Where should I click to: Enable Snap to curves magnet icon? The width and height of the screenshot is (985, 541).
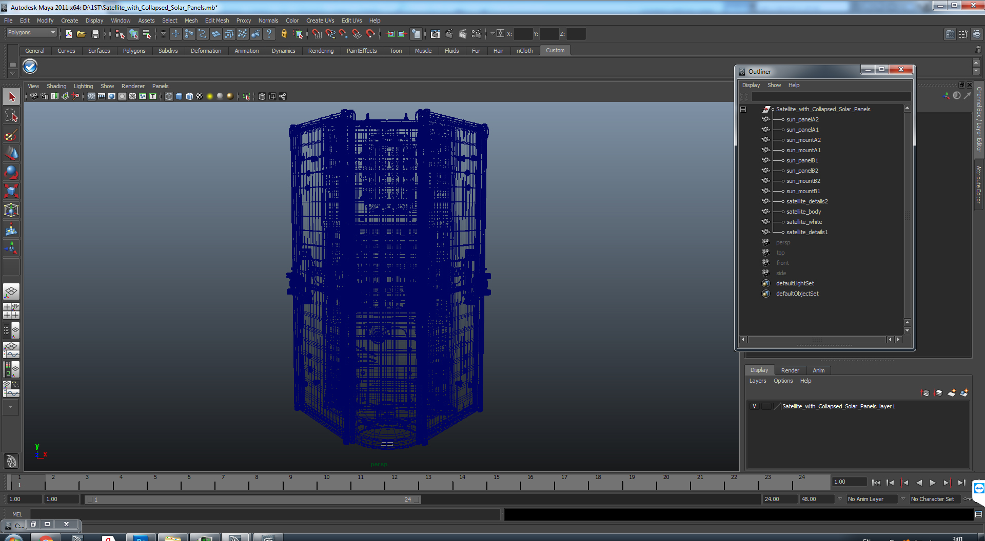click(x=330, y=34)
